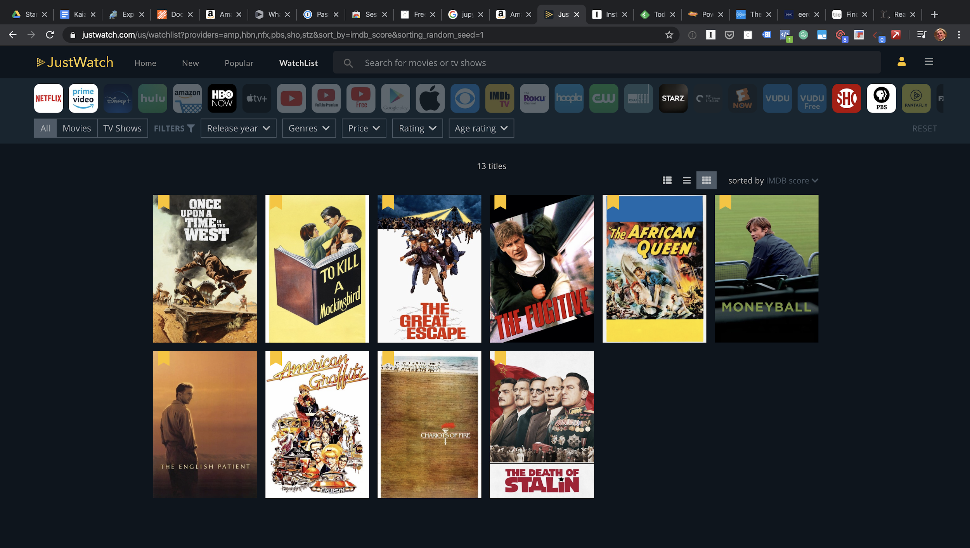Open Once Upon a Time in the West poster
Screen dimensions: 970x548
[x=205, y=269]
